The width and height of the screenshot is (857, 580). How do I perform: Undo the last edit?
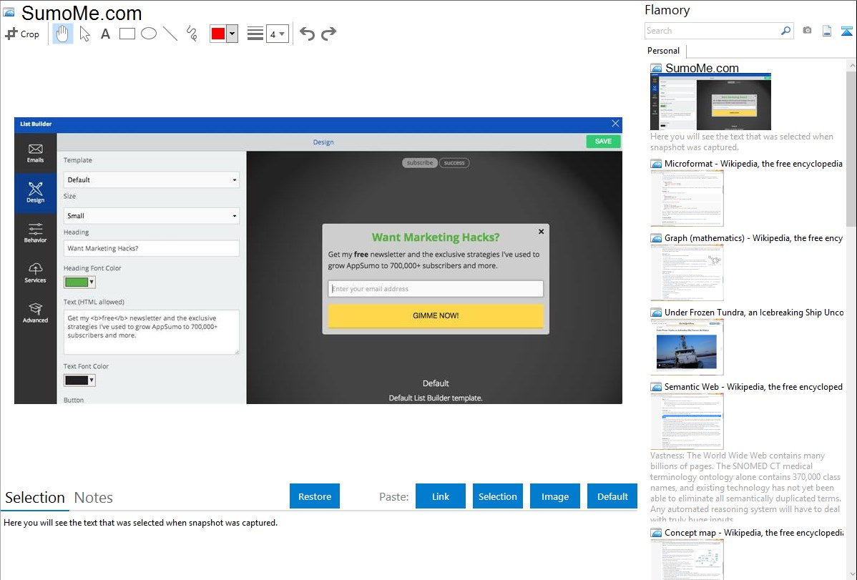click(x=307, y=34)
